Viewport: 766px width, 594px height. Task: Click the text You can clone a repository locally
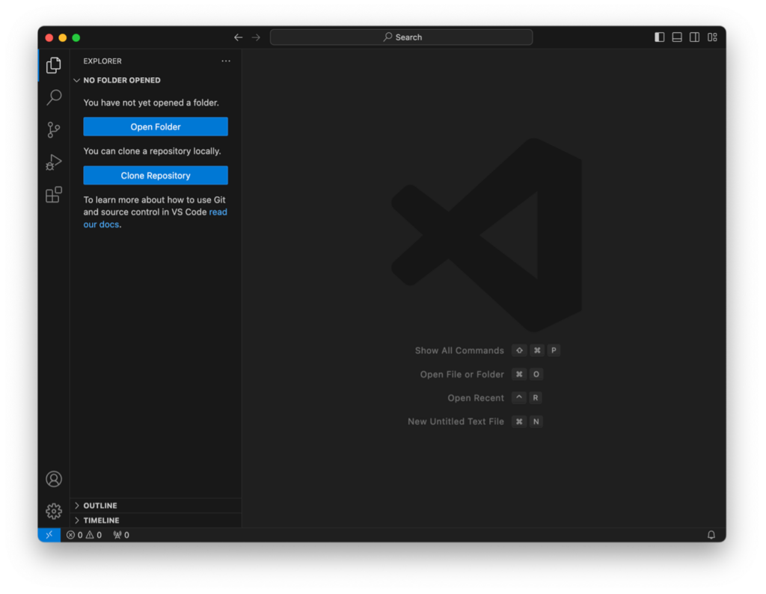click(152, 151)
